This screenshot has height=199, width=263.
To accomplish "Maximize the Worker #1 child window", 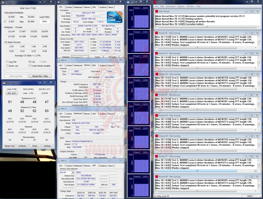I will [x=252, y=33].
